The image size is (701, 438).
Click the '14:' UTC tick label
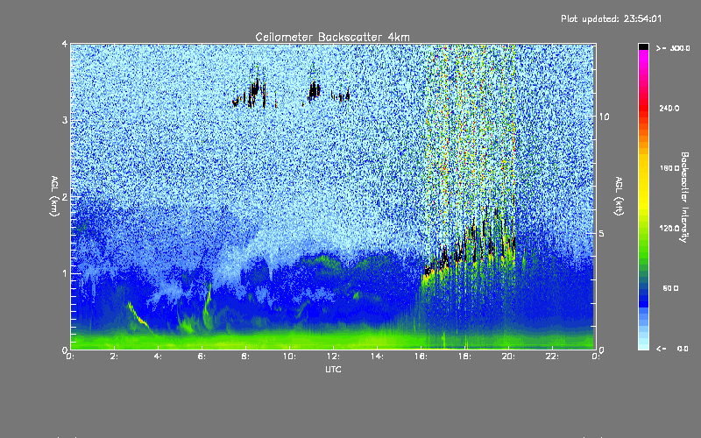point(377,357)
